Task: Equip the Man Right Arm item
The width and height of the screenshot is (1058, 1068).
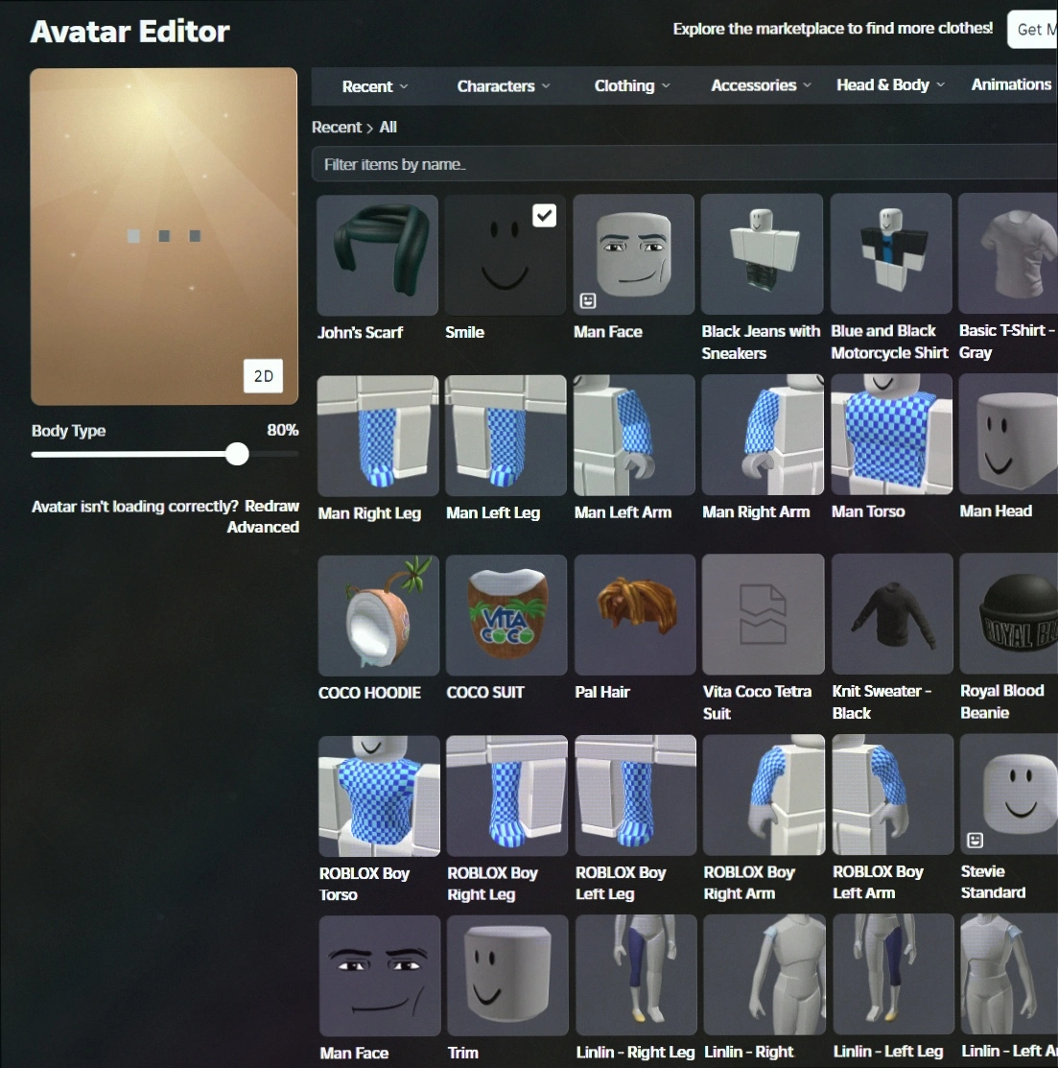Action: pos(763,434)
